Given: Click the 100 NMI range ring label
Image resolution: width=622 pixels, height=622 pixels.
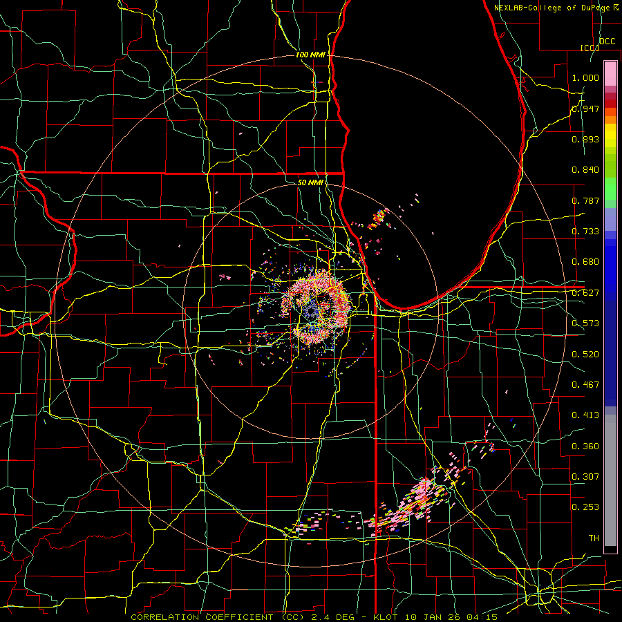Looking at the screenshot, I should (310, 55).
